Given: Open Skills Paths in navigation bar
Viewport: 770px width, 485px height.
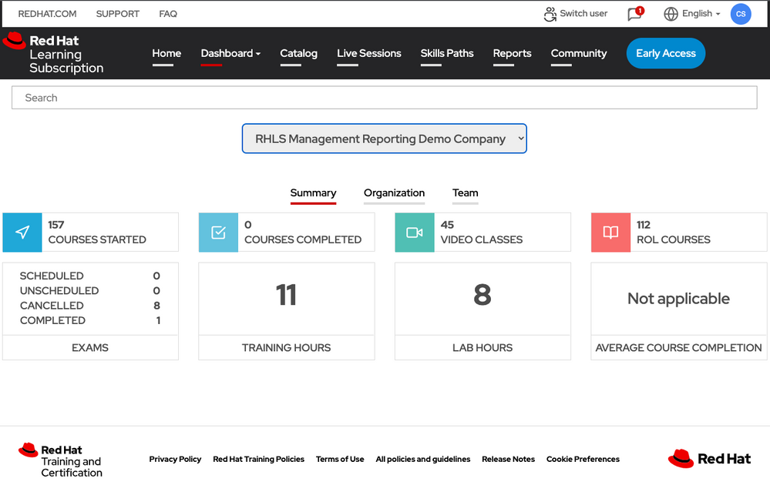Looking at the screenshot, I should click(x=447, y=53).
